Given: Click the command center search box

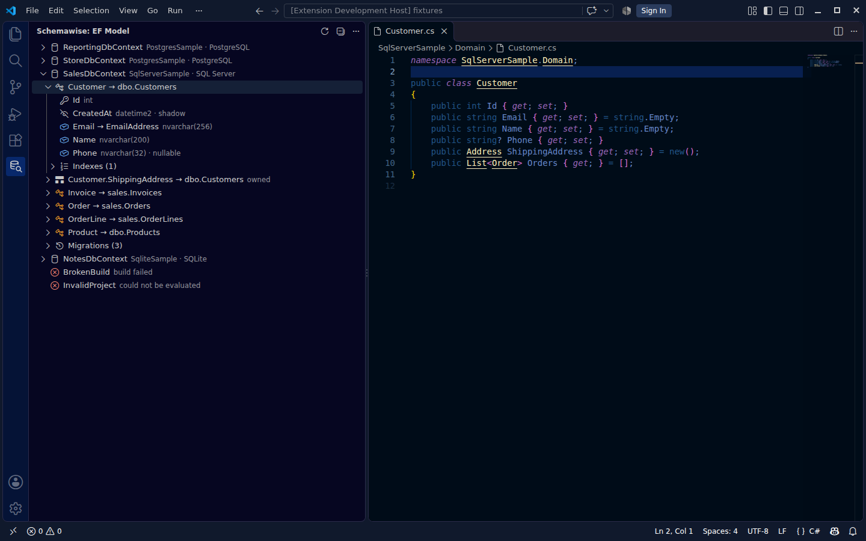Looking at the screenshot, I should click(x=433, y=11).
